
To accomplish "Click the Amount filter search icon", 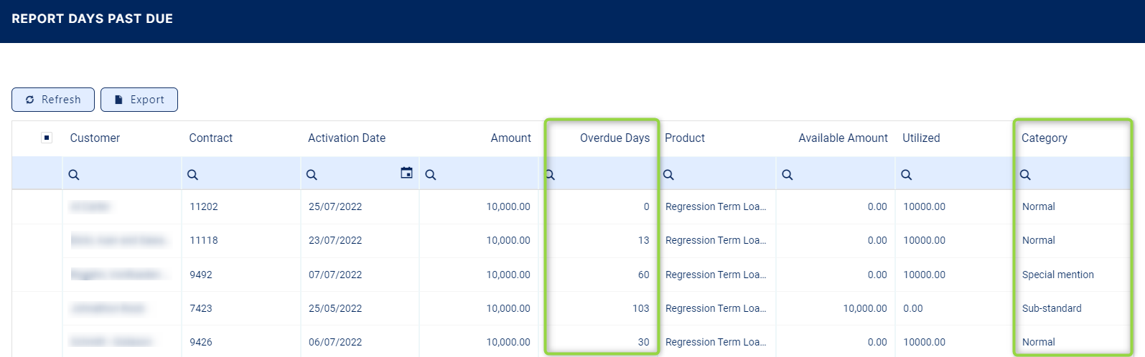I will coord(431,175).
